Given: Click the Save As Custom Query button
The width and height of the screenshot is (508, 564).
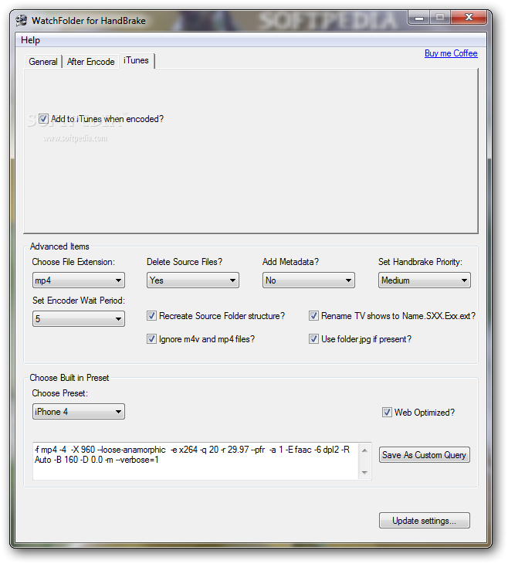Looking at the screenshot, I should [x=424, y=455].
